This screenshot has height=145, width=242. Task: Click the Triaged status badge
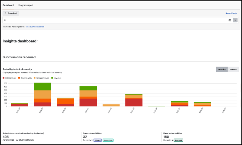pyautogui.click(x=97, y=140)
